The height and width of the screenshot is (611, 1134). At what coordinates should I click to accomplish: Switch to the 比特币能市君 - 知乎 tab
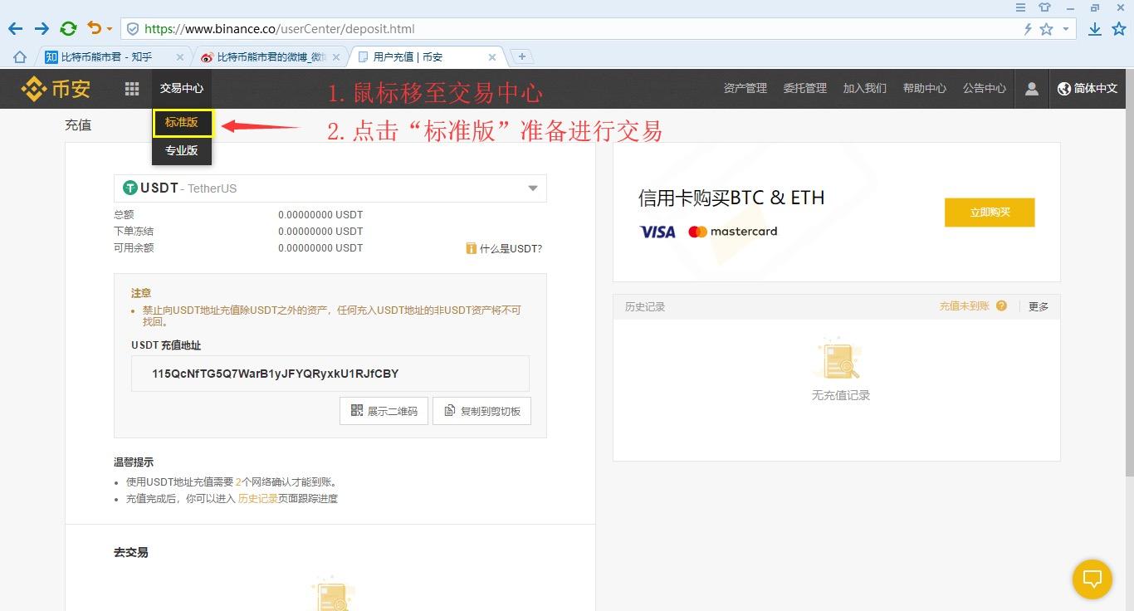click(x=114, y=56)
